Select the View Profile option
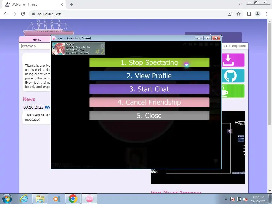This screenshot has height=204, width=272. 149,76
